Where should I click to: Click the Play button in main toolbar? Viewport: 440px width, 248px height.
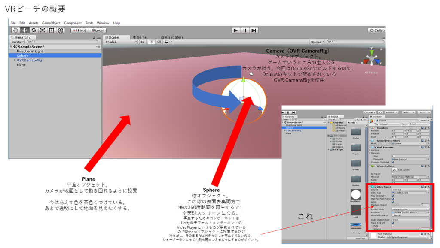pyautogui.click(x=236, y=30)
